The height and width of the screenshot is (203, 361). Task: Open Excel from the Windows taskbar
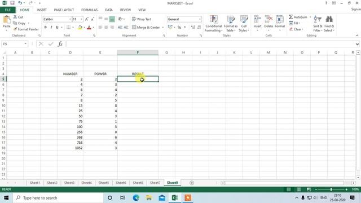point(175,198)
